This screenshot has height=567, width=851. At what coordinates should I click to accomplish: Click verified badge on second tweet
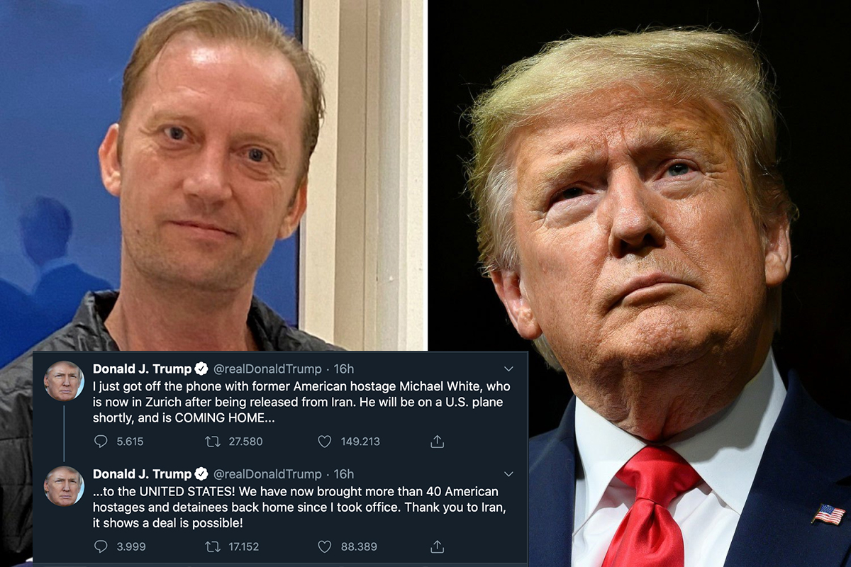(201, 473)
